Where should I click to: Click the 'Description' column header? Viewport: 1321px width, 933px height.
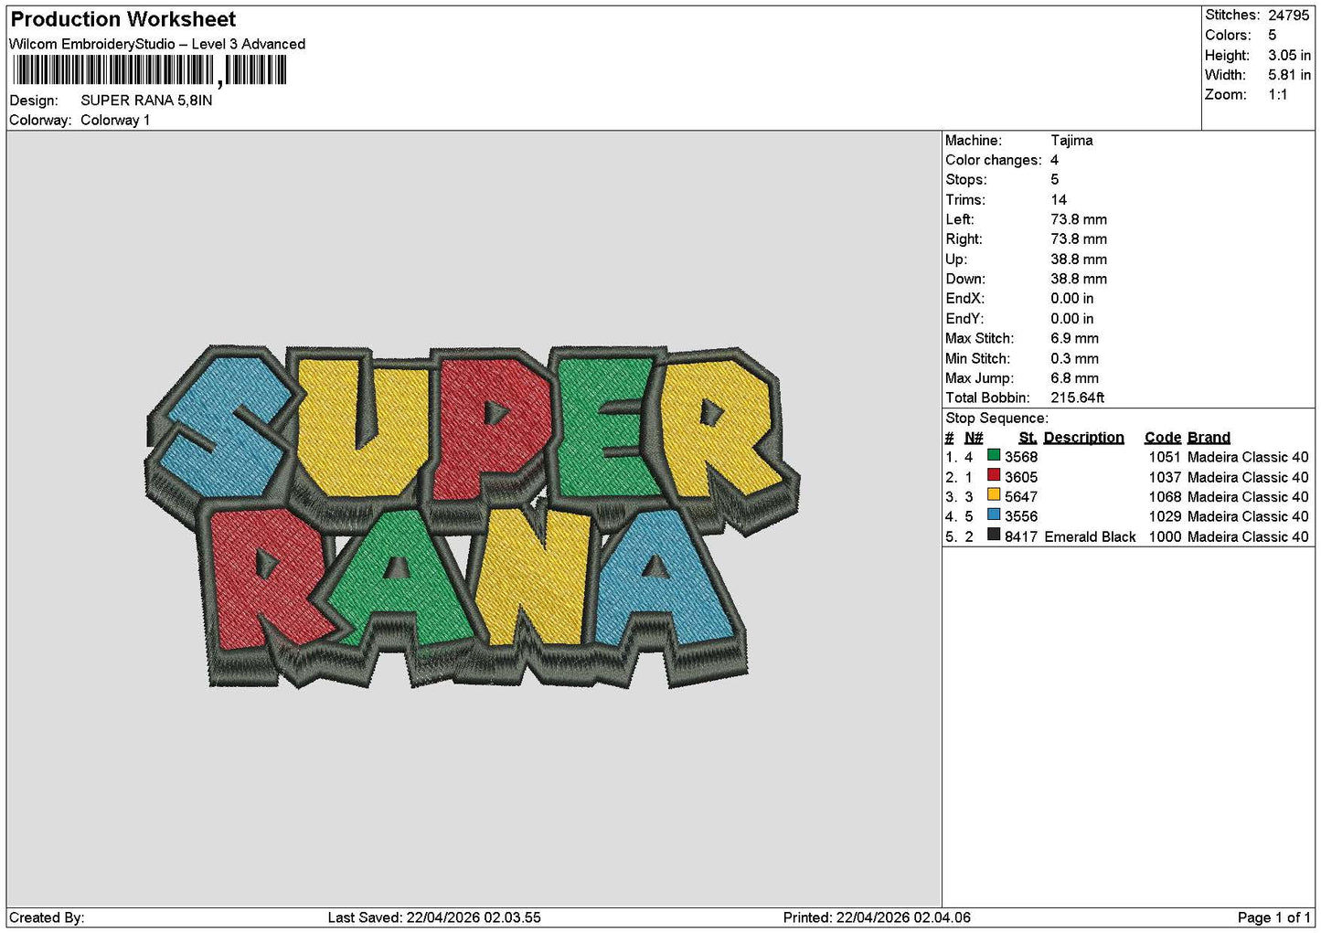[x=1084, y=438]
